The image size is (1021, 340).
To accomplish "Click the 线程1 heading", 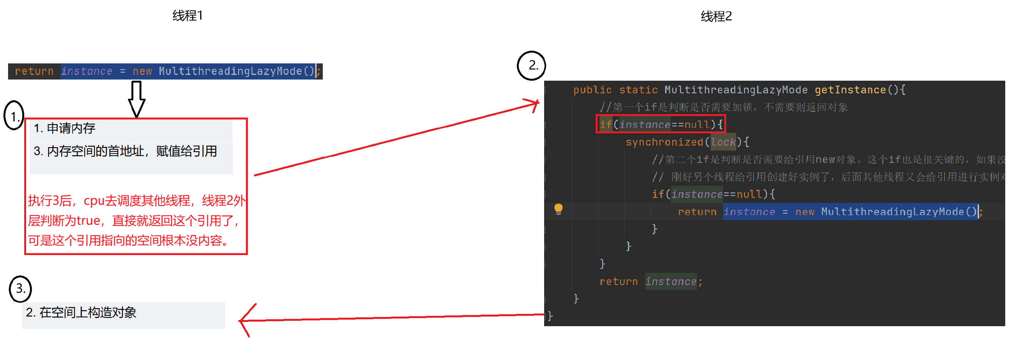I will coord(188,15).
